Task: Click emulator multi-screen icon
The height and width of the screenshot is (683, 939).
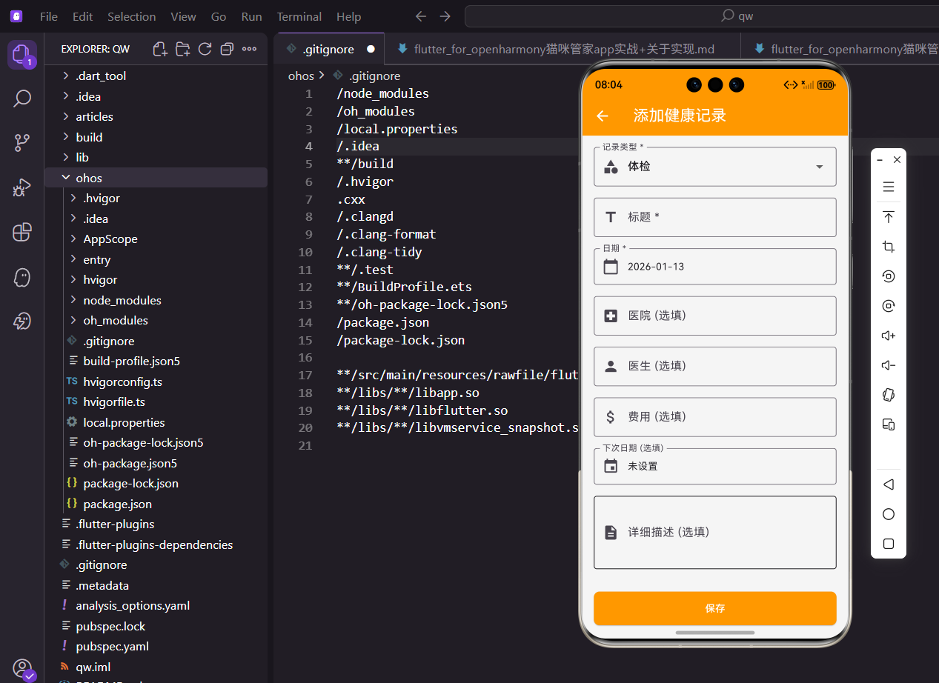Action: tap(889, 424)
